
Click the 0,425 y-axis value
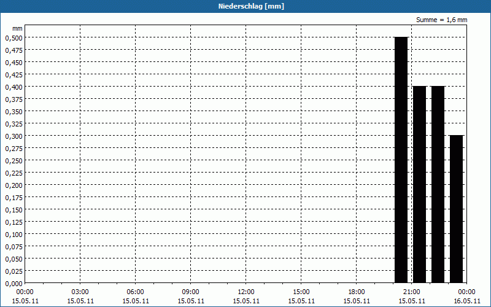coord(14,74)
